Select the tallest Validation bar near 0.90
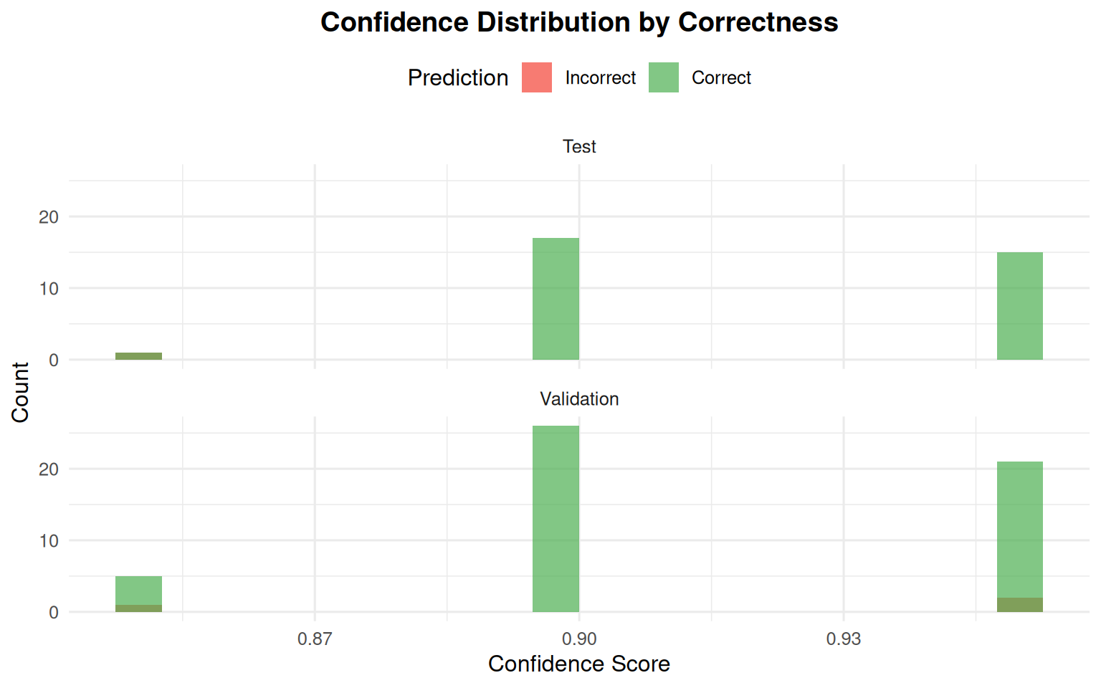The width and height of the screenshot is (1101, 688). pos(556,519)
